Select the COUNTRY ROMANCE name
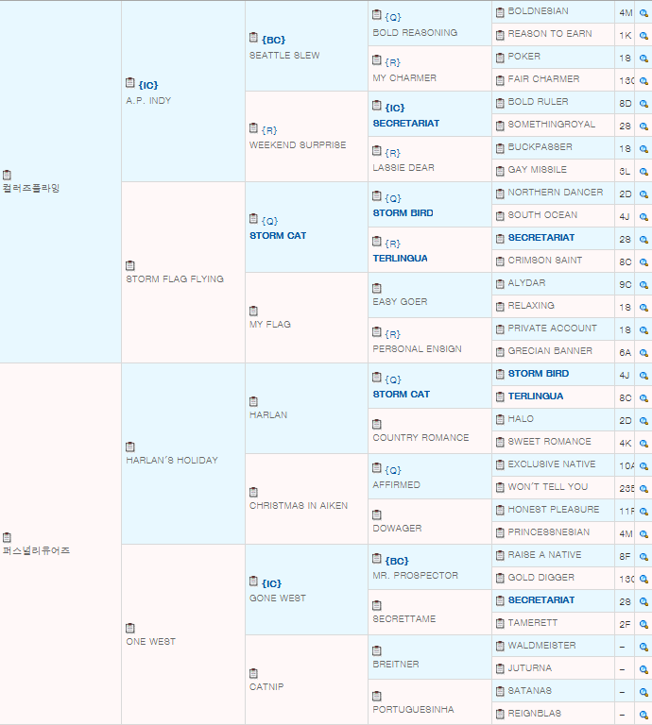The width and height of the screenshot is (652, 725). (x=421, y=438)
